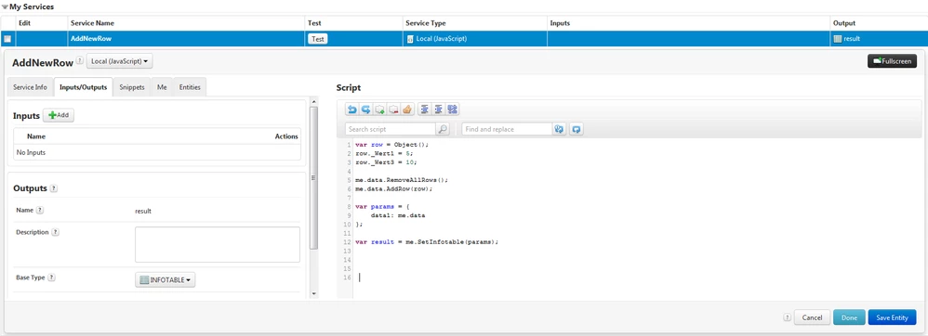The height and width of the screenshot is (336, 928).
Task: Add a new input with Add button
Action: (x=59, y=116)
